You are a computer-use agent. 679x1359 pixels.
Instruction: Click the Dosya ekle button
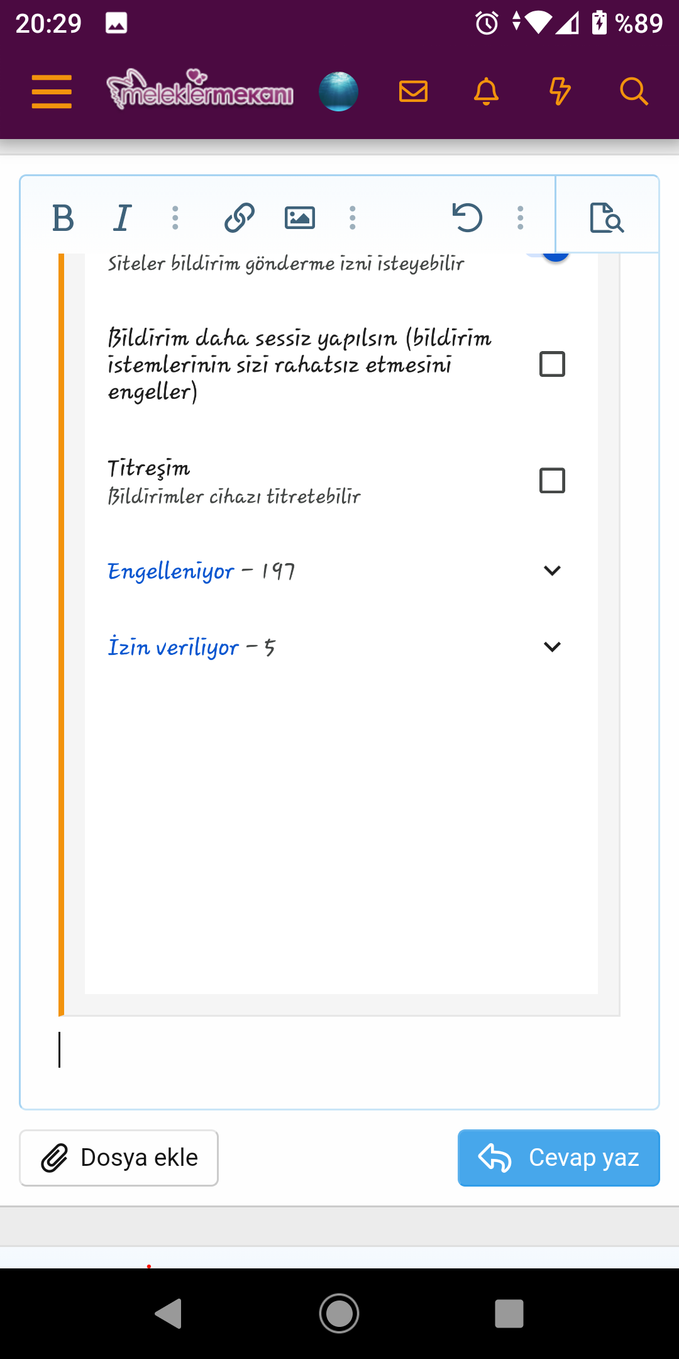click(119, 1158)
